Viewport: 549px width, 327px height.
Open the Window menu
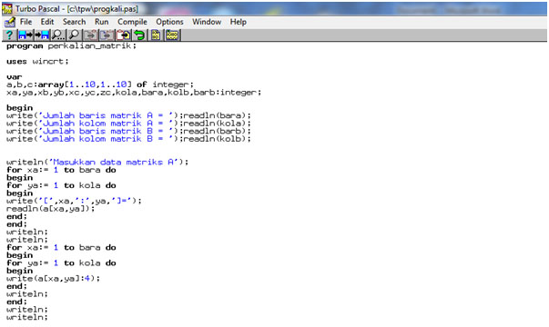click(x=207, y=22)
